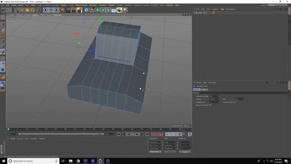The height and width of the screenshot is (164, 291).
Task: Open Texture menu in Material Manager
Action: (42, 138)
